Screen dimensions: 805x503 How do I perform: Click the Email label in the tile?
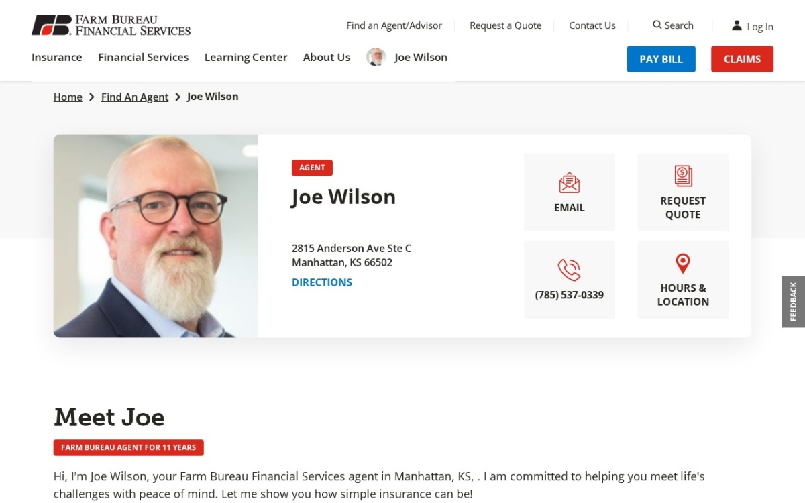(569, 208)
